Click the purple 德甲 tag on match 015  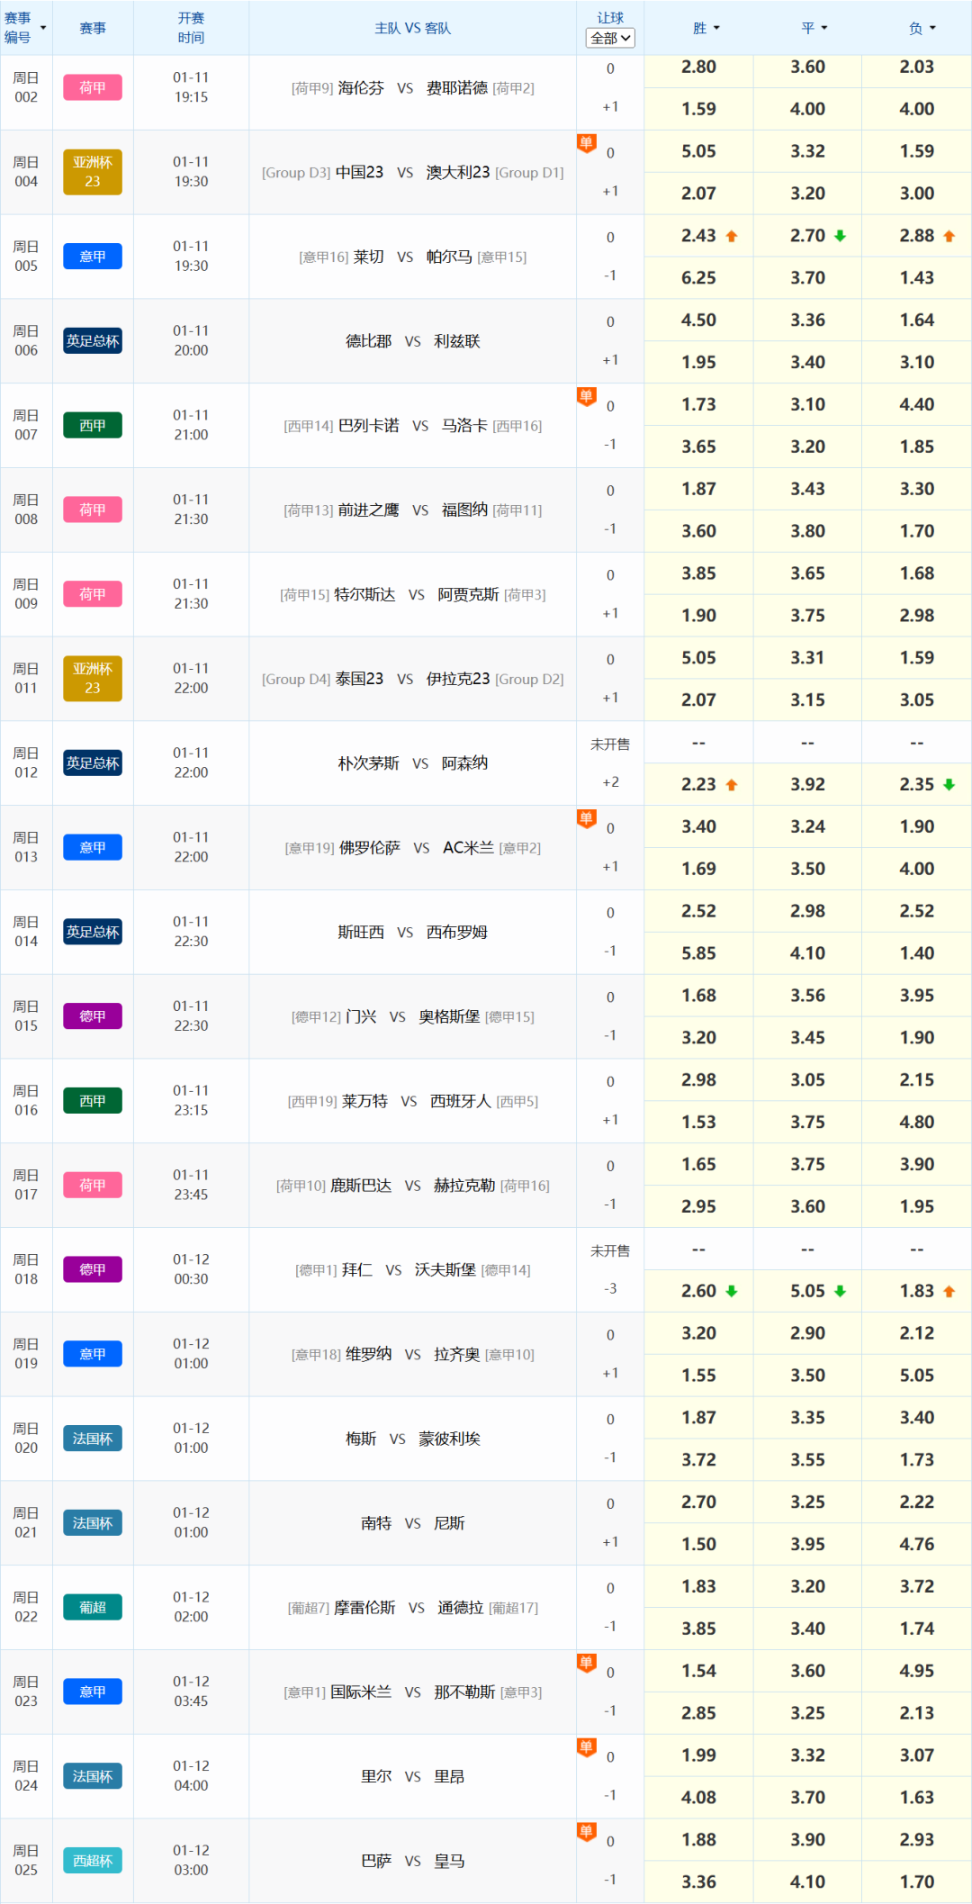93,1016
